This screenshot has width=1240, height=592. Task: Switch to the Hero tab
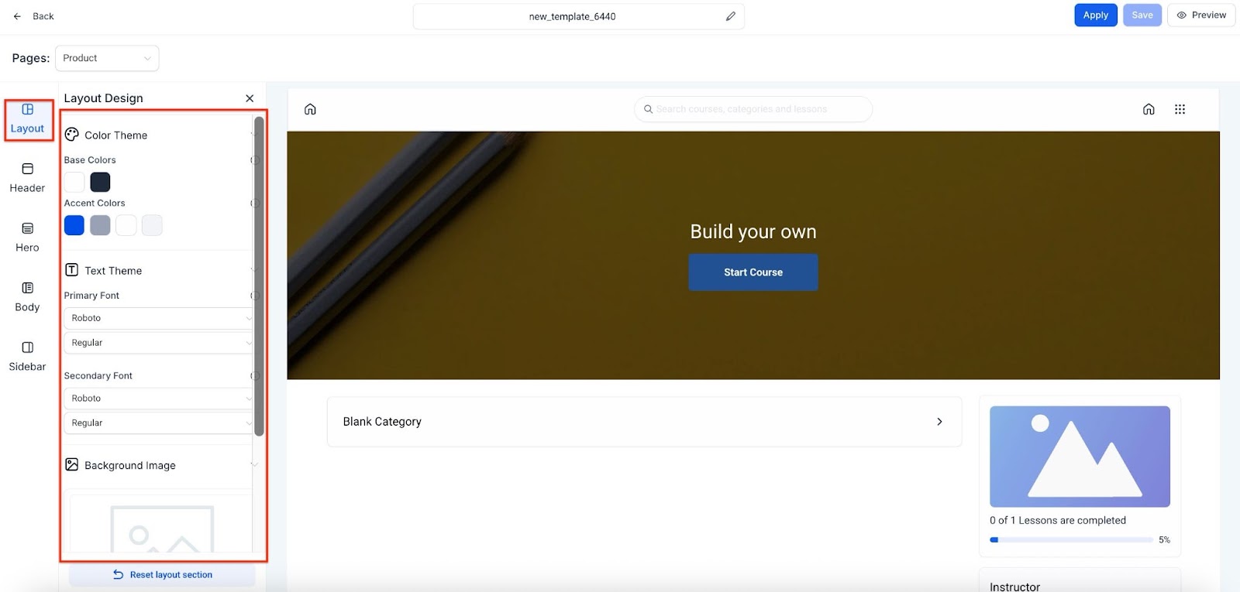(x=27, y=238)
